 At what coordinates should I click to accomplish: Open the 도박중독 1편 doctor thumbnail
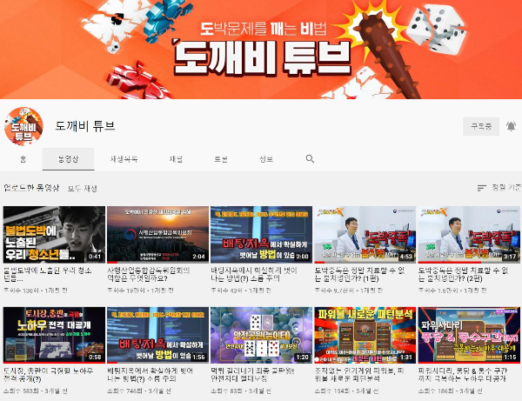[x=365, y=235]
